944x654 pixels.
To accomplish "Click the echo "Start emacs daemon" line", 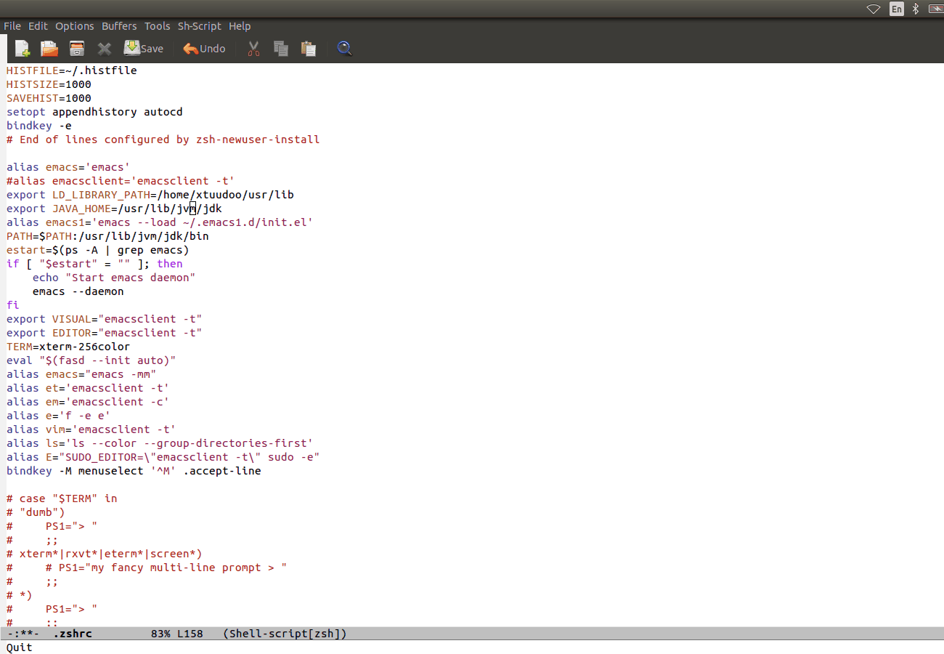I will click(x=114, y=278).
